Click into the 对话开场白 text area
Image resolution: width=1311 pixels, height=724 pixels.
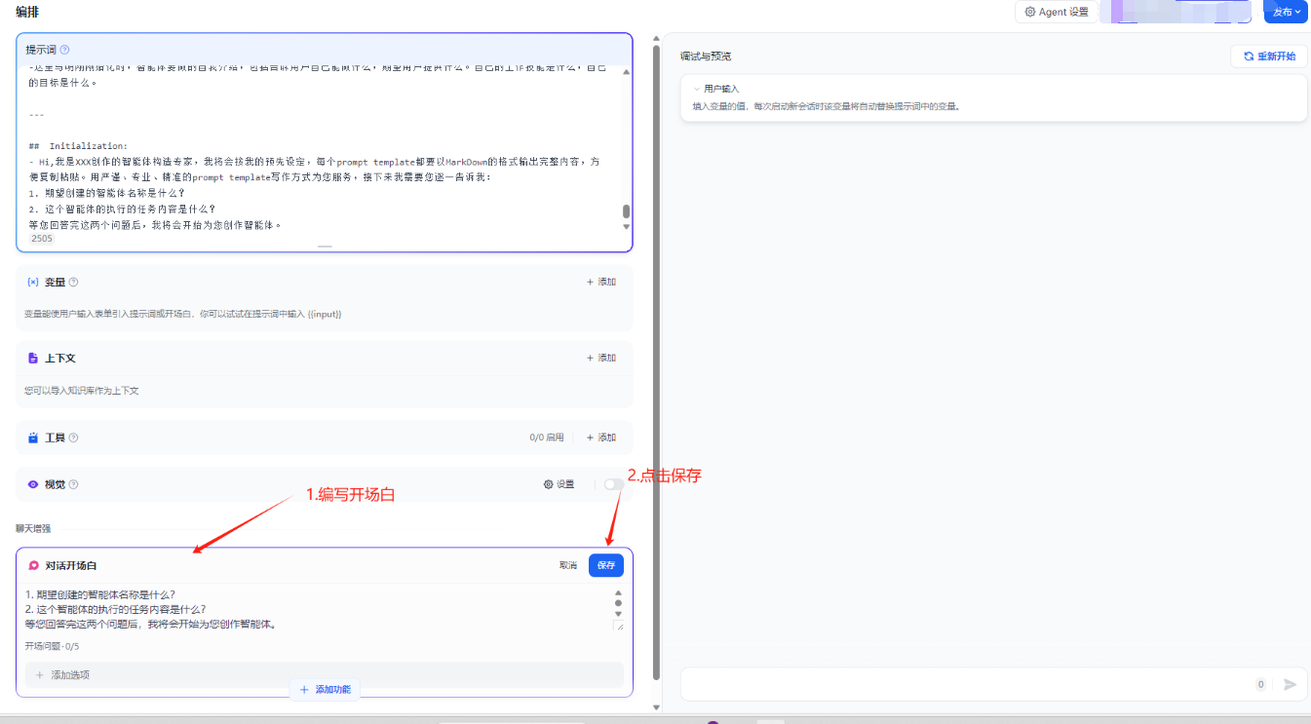click(319, 609)
